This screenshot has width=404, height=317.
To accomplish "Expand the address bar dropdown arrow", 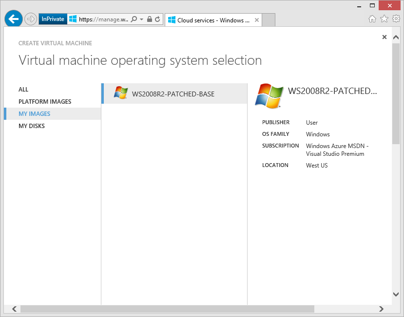I will click(141, 19).
